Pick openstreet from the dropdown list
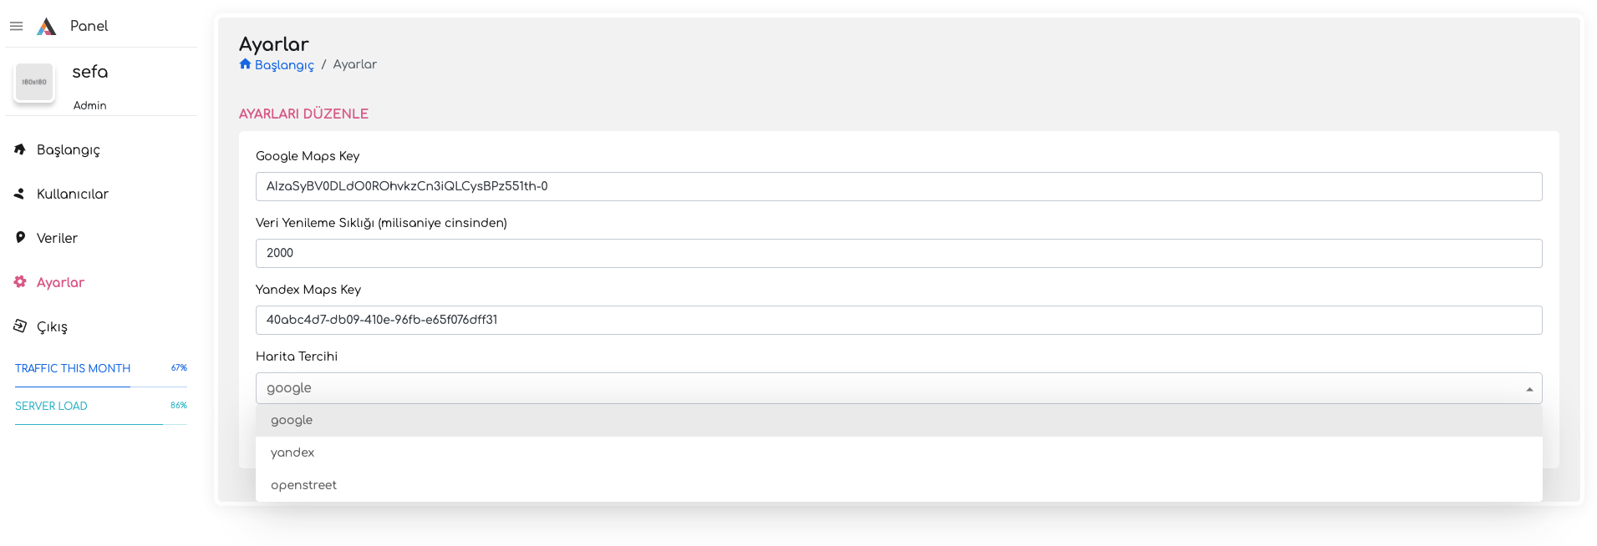Image resolution: width=1597 pixels, height=546 pixels. 898,485
